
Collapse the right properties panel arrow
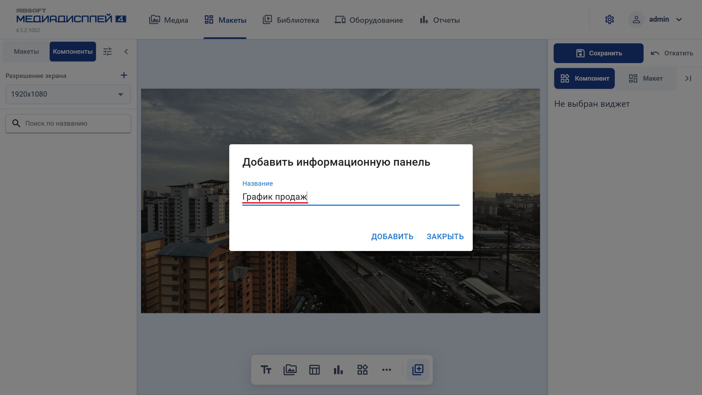pos(688,78)
